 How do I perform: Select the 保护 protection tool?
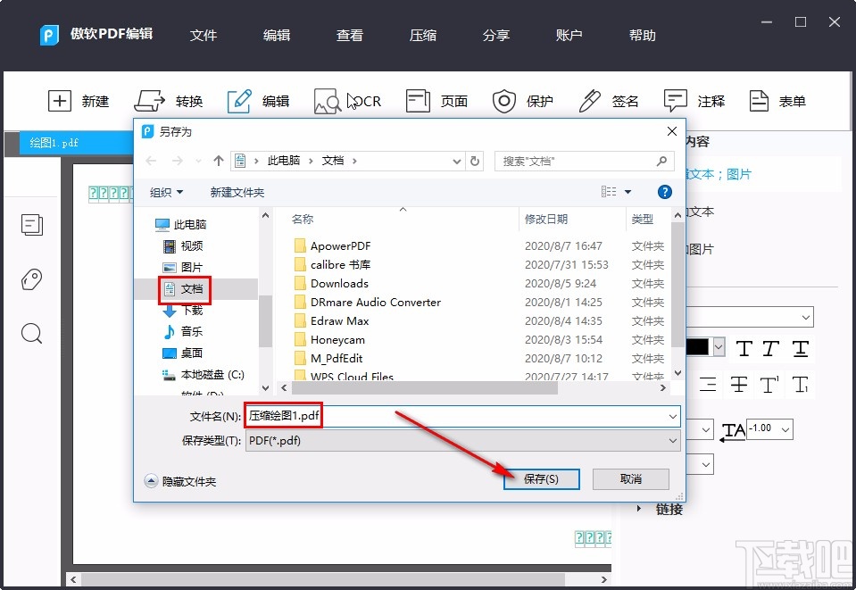tap(523, 100)
